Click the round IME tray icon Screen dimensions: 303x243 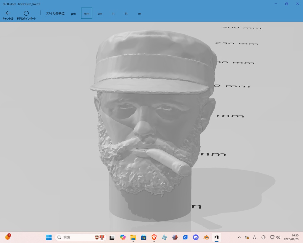click(263, 237)
